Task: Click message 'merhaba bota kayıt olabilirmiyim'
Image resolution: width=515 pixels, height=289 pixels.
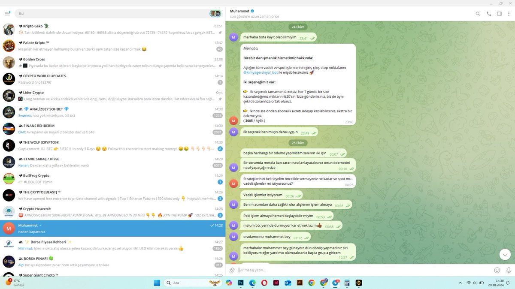Action: tap(278, 37)
